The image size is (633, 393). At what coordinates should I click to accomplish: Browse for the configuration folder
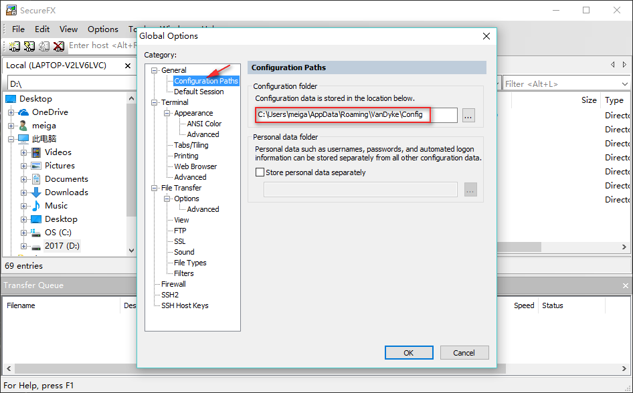tap(468, 116)
